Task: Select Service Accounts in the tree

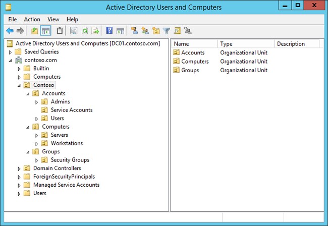Action: (x=71, y=110)
